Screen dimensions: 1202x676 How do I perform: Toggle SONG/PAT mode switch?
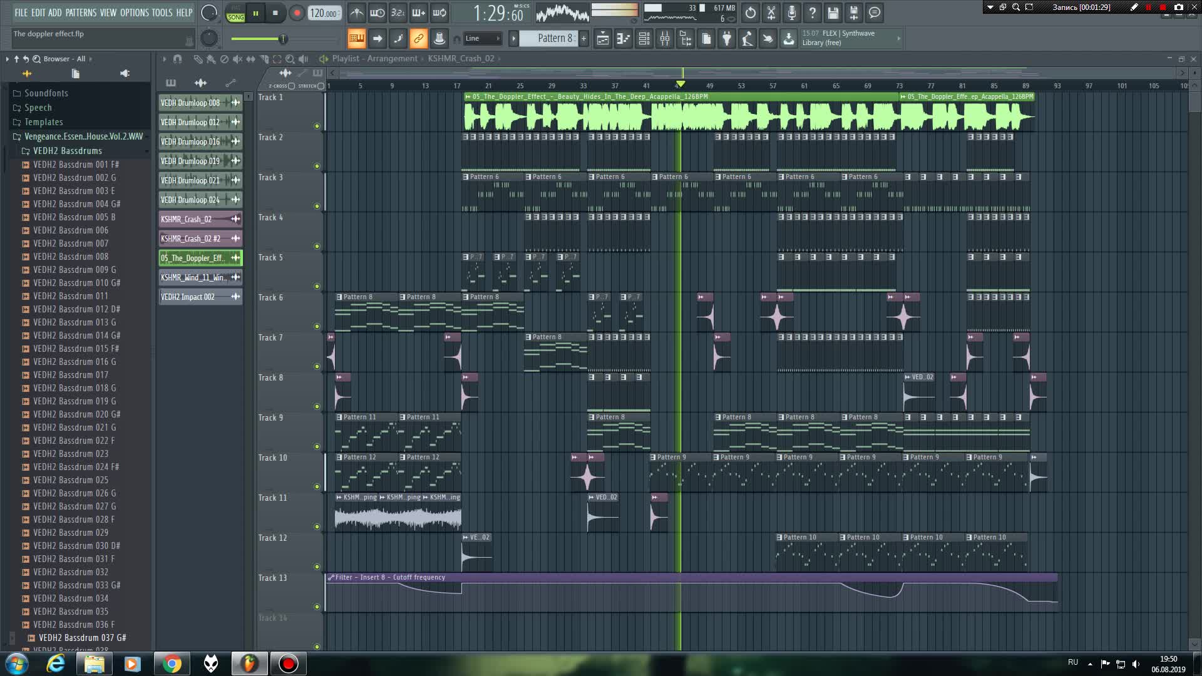pyautogui.click(x=235, y=13)
